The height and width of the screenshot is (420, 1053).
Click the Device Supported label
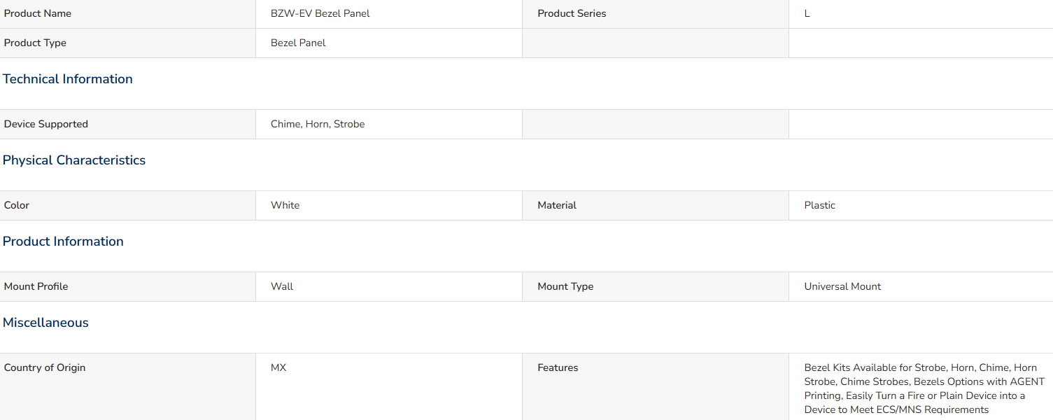pyautogui.click(x=46, y=124)
